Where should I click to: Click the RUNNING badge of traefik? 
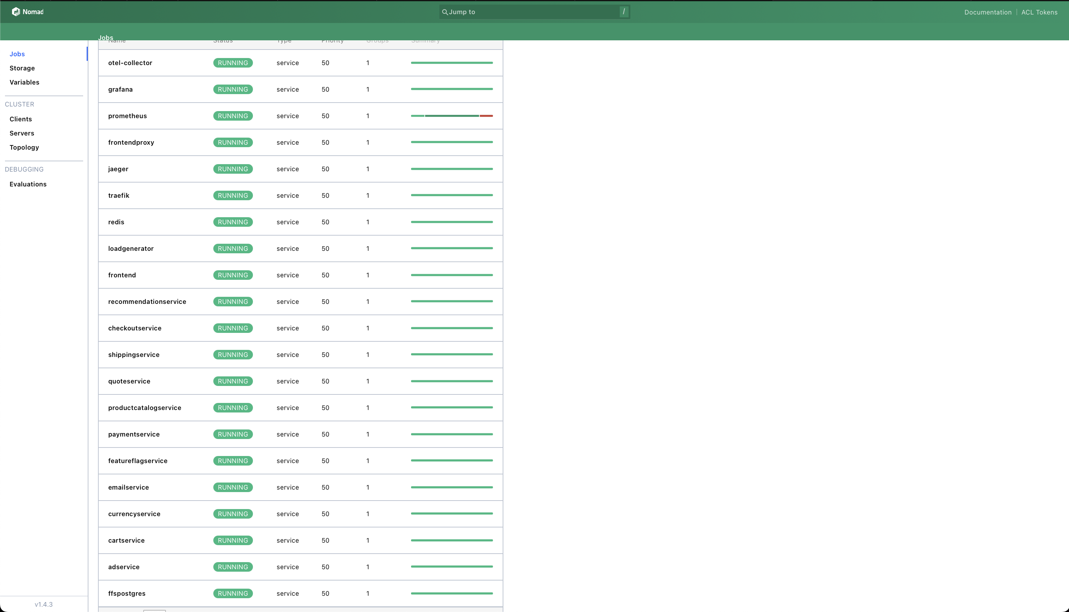coord(233,195)
